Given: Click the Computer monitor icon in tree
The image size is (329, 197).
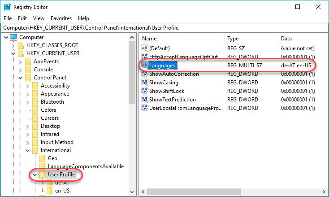Looking at the screenshot, I should (x=13, y=37).
